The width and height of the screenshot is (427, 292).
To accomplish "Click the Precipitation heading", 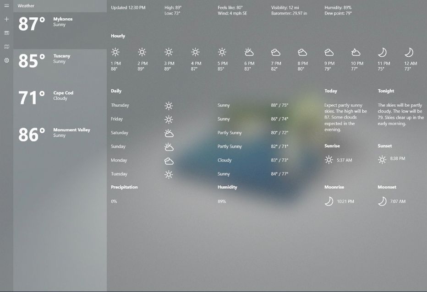I will pos(124,187).
